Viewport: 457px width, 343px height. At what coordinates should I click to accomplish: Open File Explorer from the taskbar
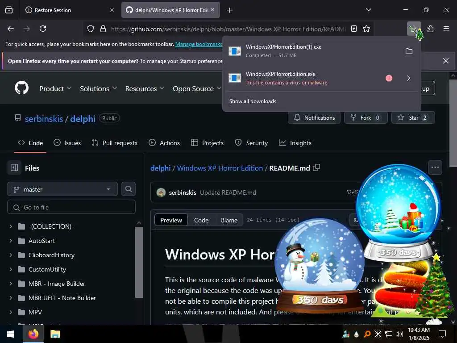tap(55, 334)
